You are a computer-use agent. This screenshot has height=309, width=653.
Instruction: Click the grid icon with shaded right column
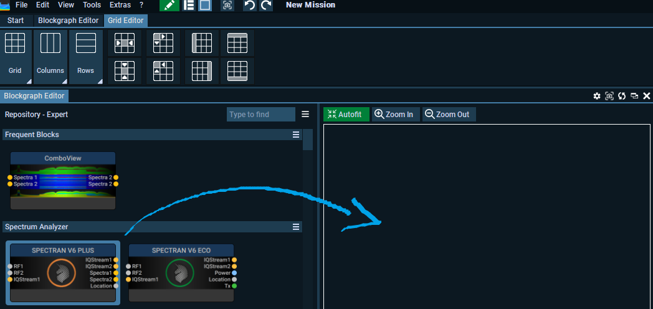(202, 71)
